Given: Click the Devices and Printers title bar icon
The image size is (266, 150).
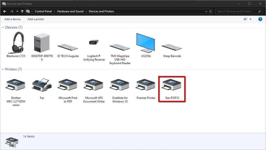Looking at the screenshot, I should tap(4, 4).
